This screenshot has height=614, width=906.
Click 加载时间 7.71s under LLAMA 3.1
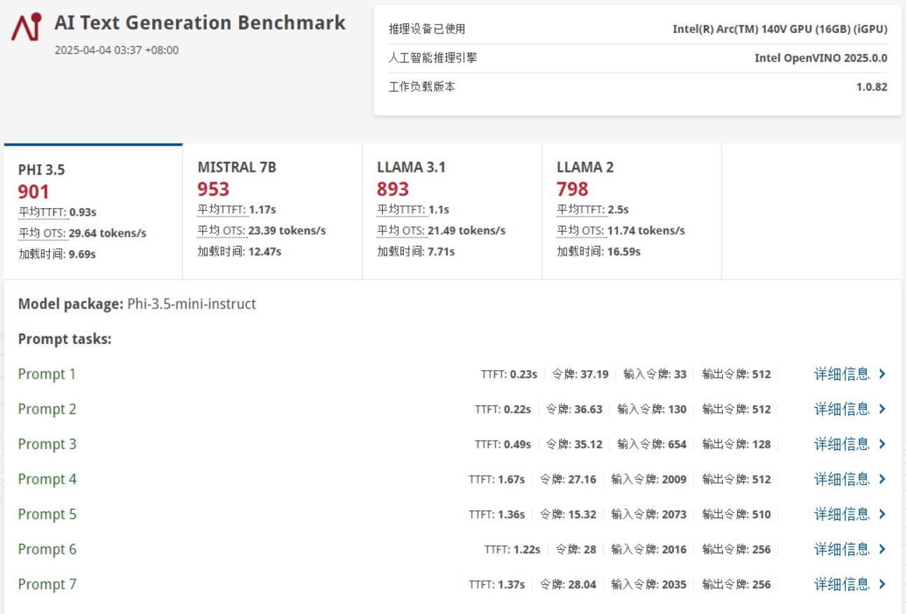(416, 252)
